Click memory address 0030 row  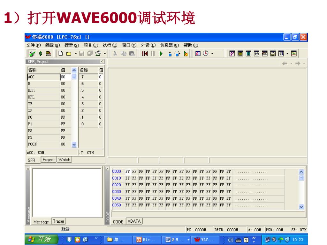coord(198,191)
